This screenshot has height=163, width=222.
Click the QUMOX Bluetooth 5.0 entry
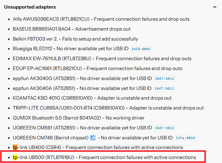point(78,118)
